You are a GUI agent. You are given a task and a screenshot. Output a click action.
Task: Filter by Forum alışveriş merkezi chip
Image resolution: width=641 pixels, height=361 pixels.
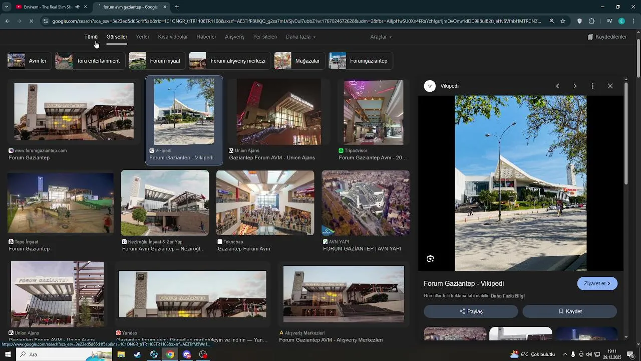click(x=230, y=61)
